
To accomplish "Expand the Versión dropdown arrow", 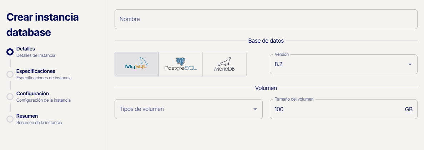I will [x=410, y=64].
